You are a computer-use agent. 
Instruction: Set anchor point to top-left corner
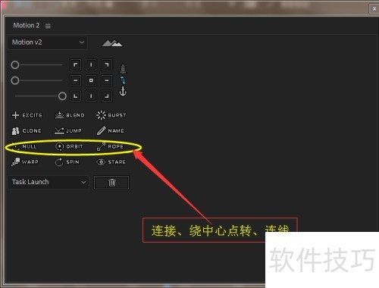[x=76, y=65]
